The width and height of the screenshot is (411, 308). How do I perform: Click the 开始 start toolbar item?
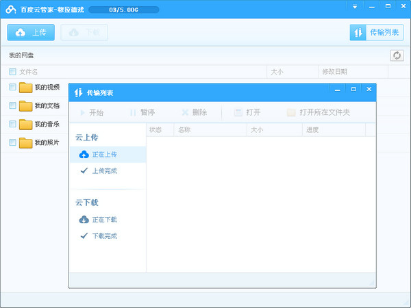tap(92, 113)
